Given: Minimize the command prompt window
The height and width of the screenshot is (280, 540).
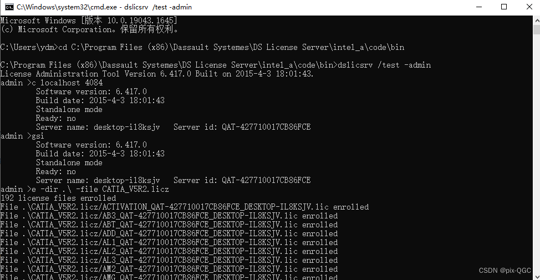Looking at the screenshot, I should click(x=478, y=7).
